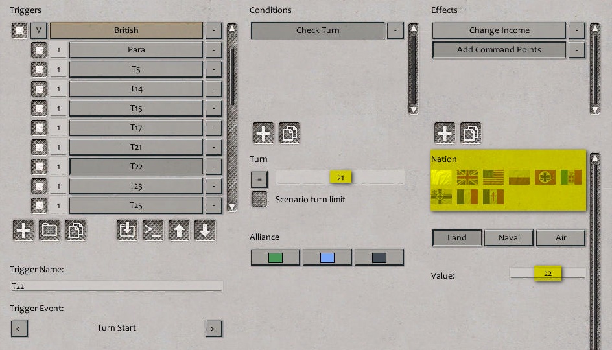Toggle the British group checkbox
Screen dimensions: 612x350
(19, 30)
